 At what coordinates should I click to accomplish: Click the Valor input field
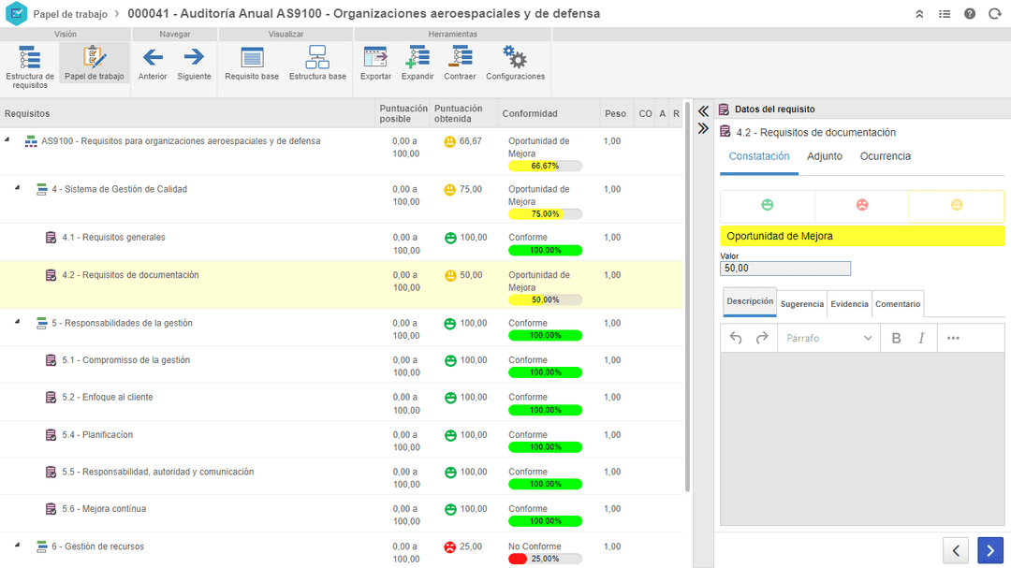point(785,269)
